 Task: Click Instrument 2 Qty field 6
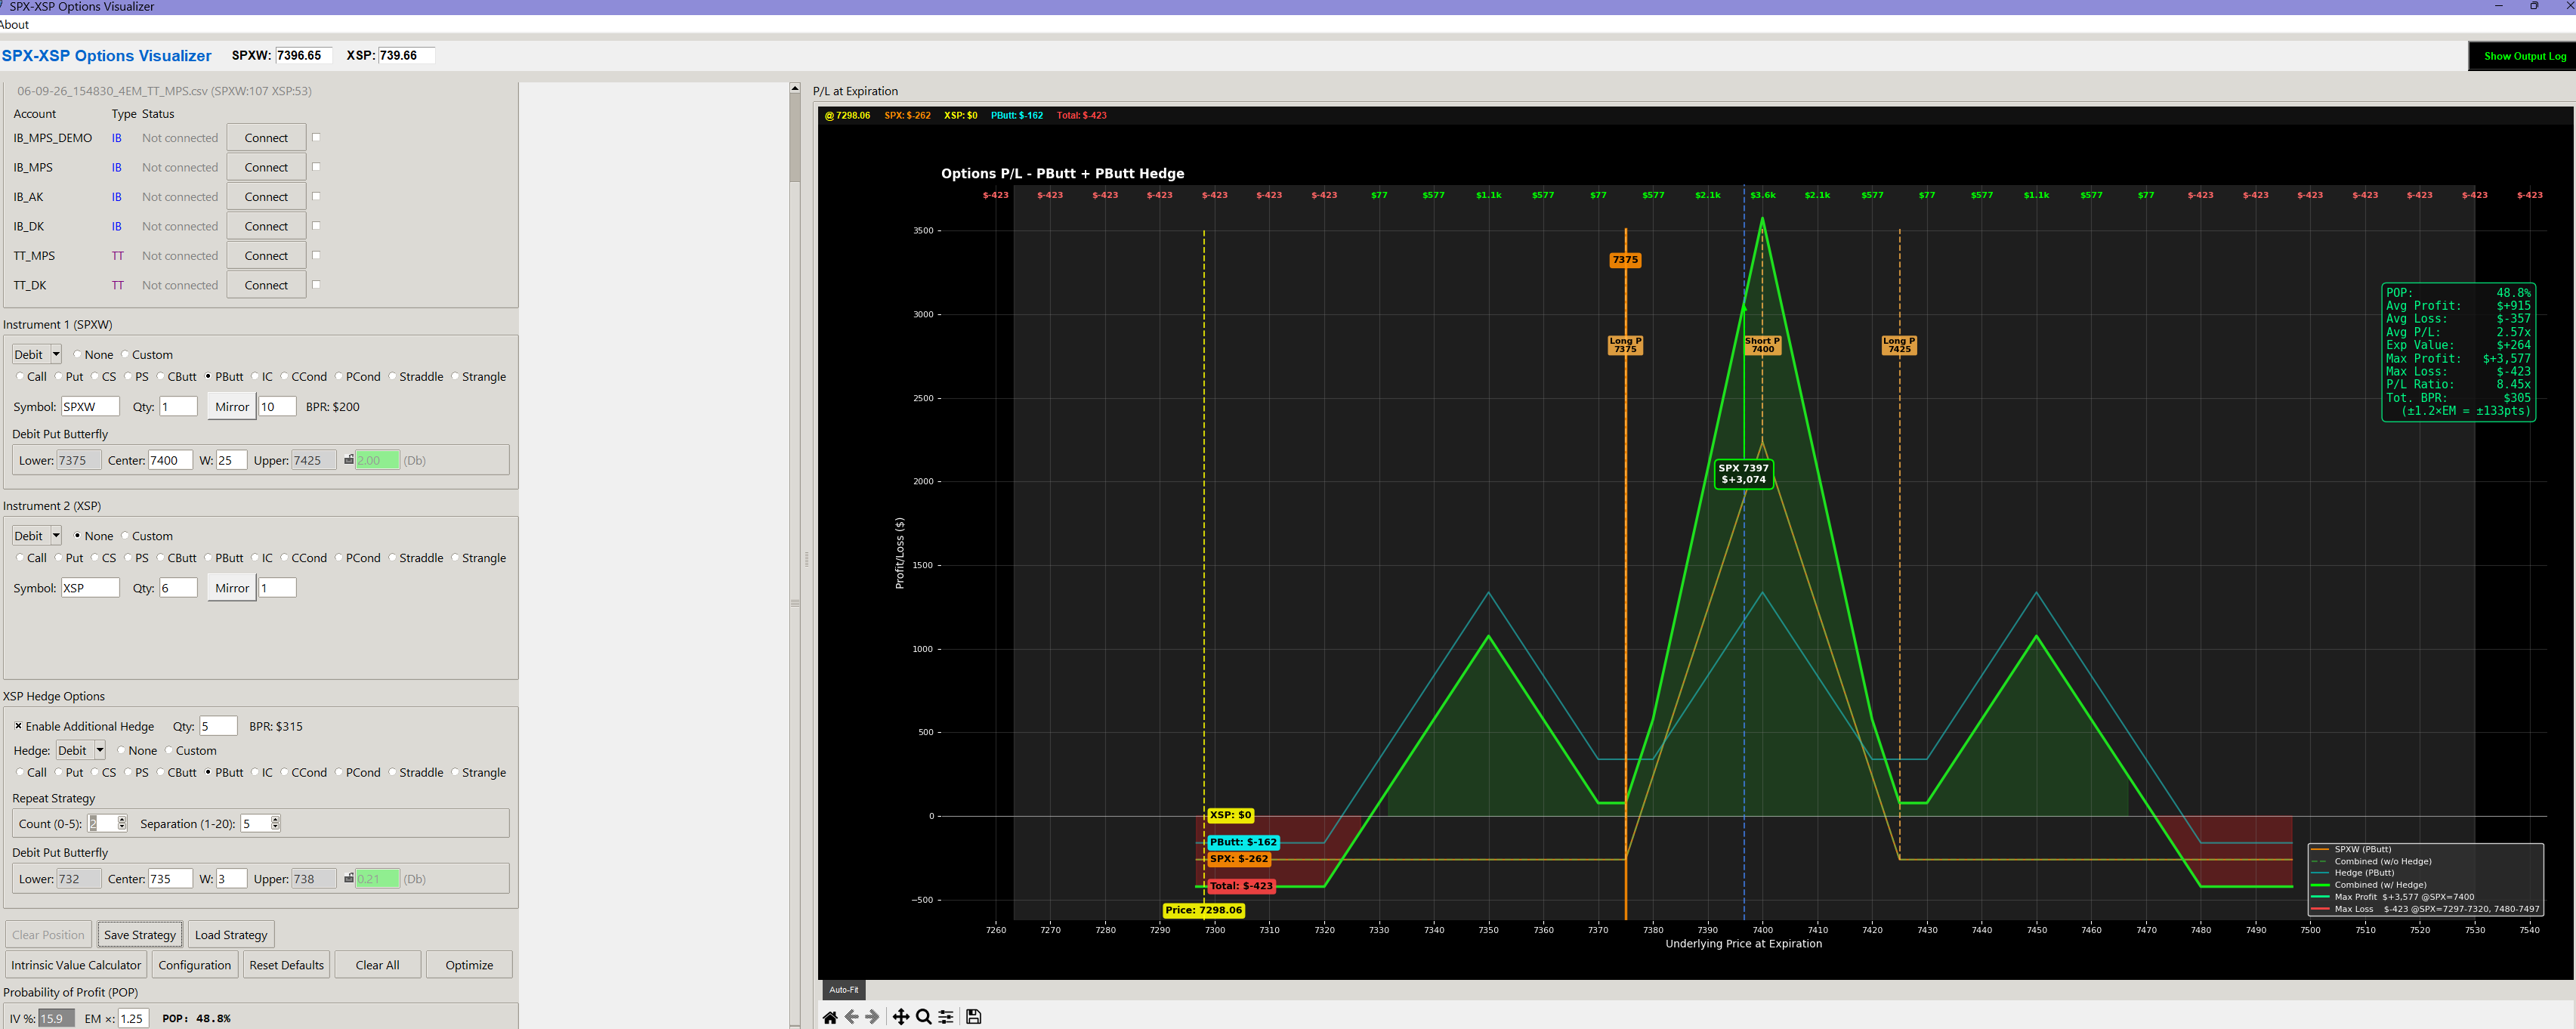(178, 588)
